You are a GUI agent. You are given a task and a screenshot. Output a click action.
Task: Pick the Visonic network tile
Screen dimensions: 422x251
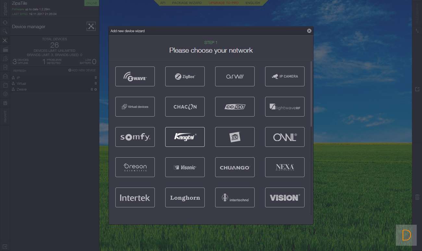coord(185,167)
